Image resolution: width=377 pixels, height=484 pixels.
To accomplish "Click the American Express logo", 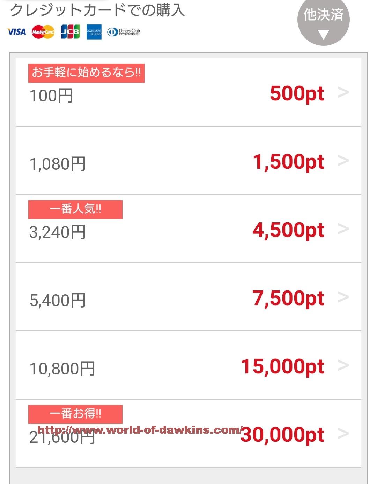I will (94, 32).
